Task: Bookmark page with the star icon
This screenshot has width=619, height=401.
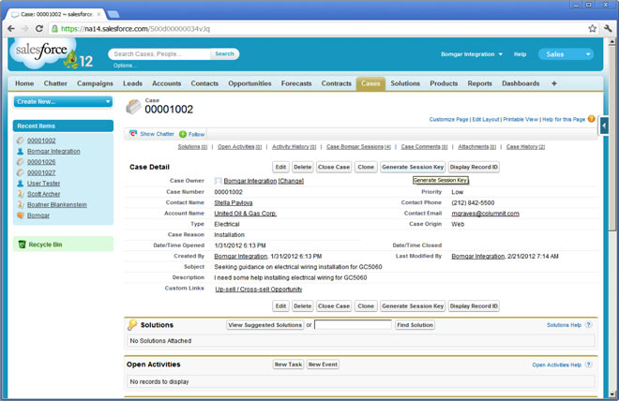Action: (x=592, y=29)
